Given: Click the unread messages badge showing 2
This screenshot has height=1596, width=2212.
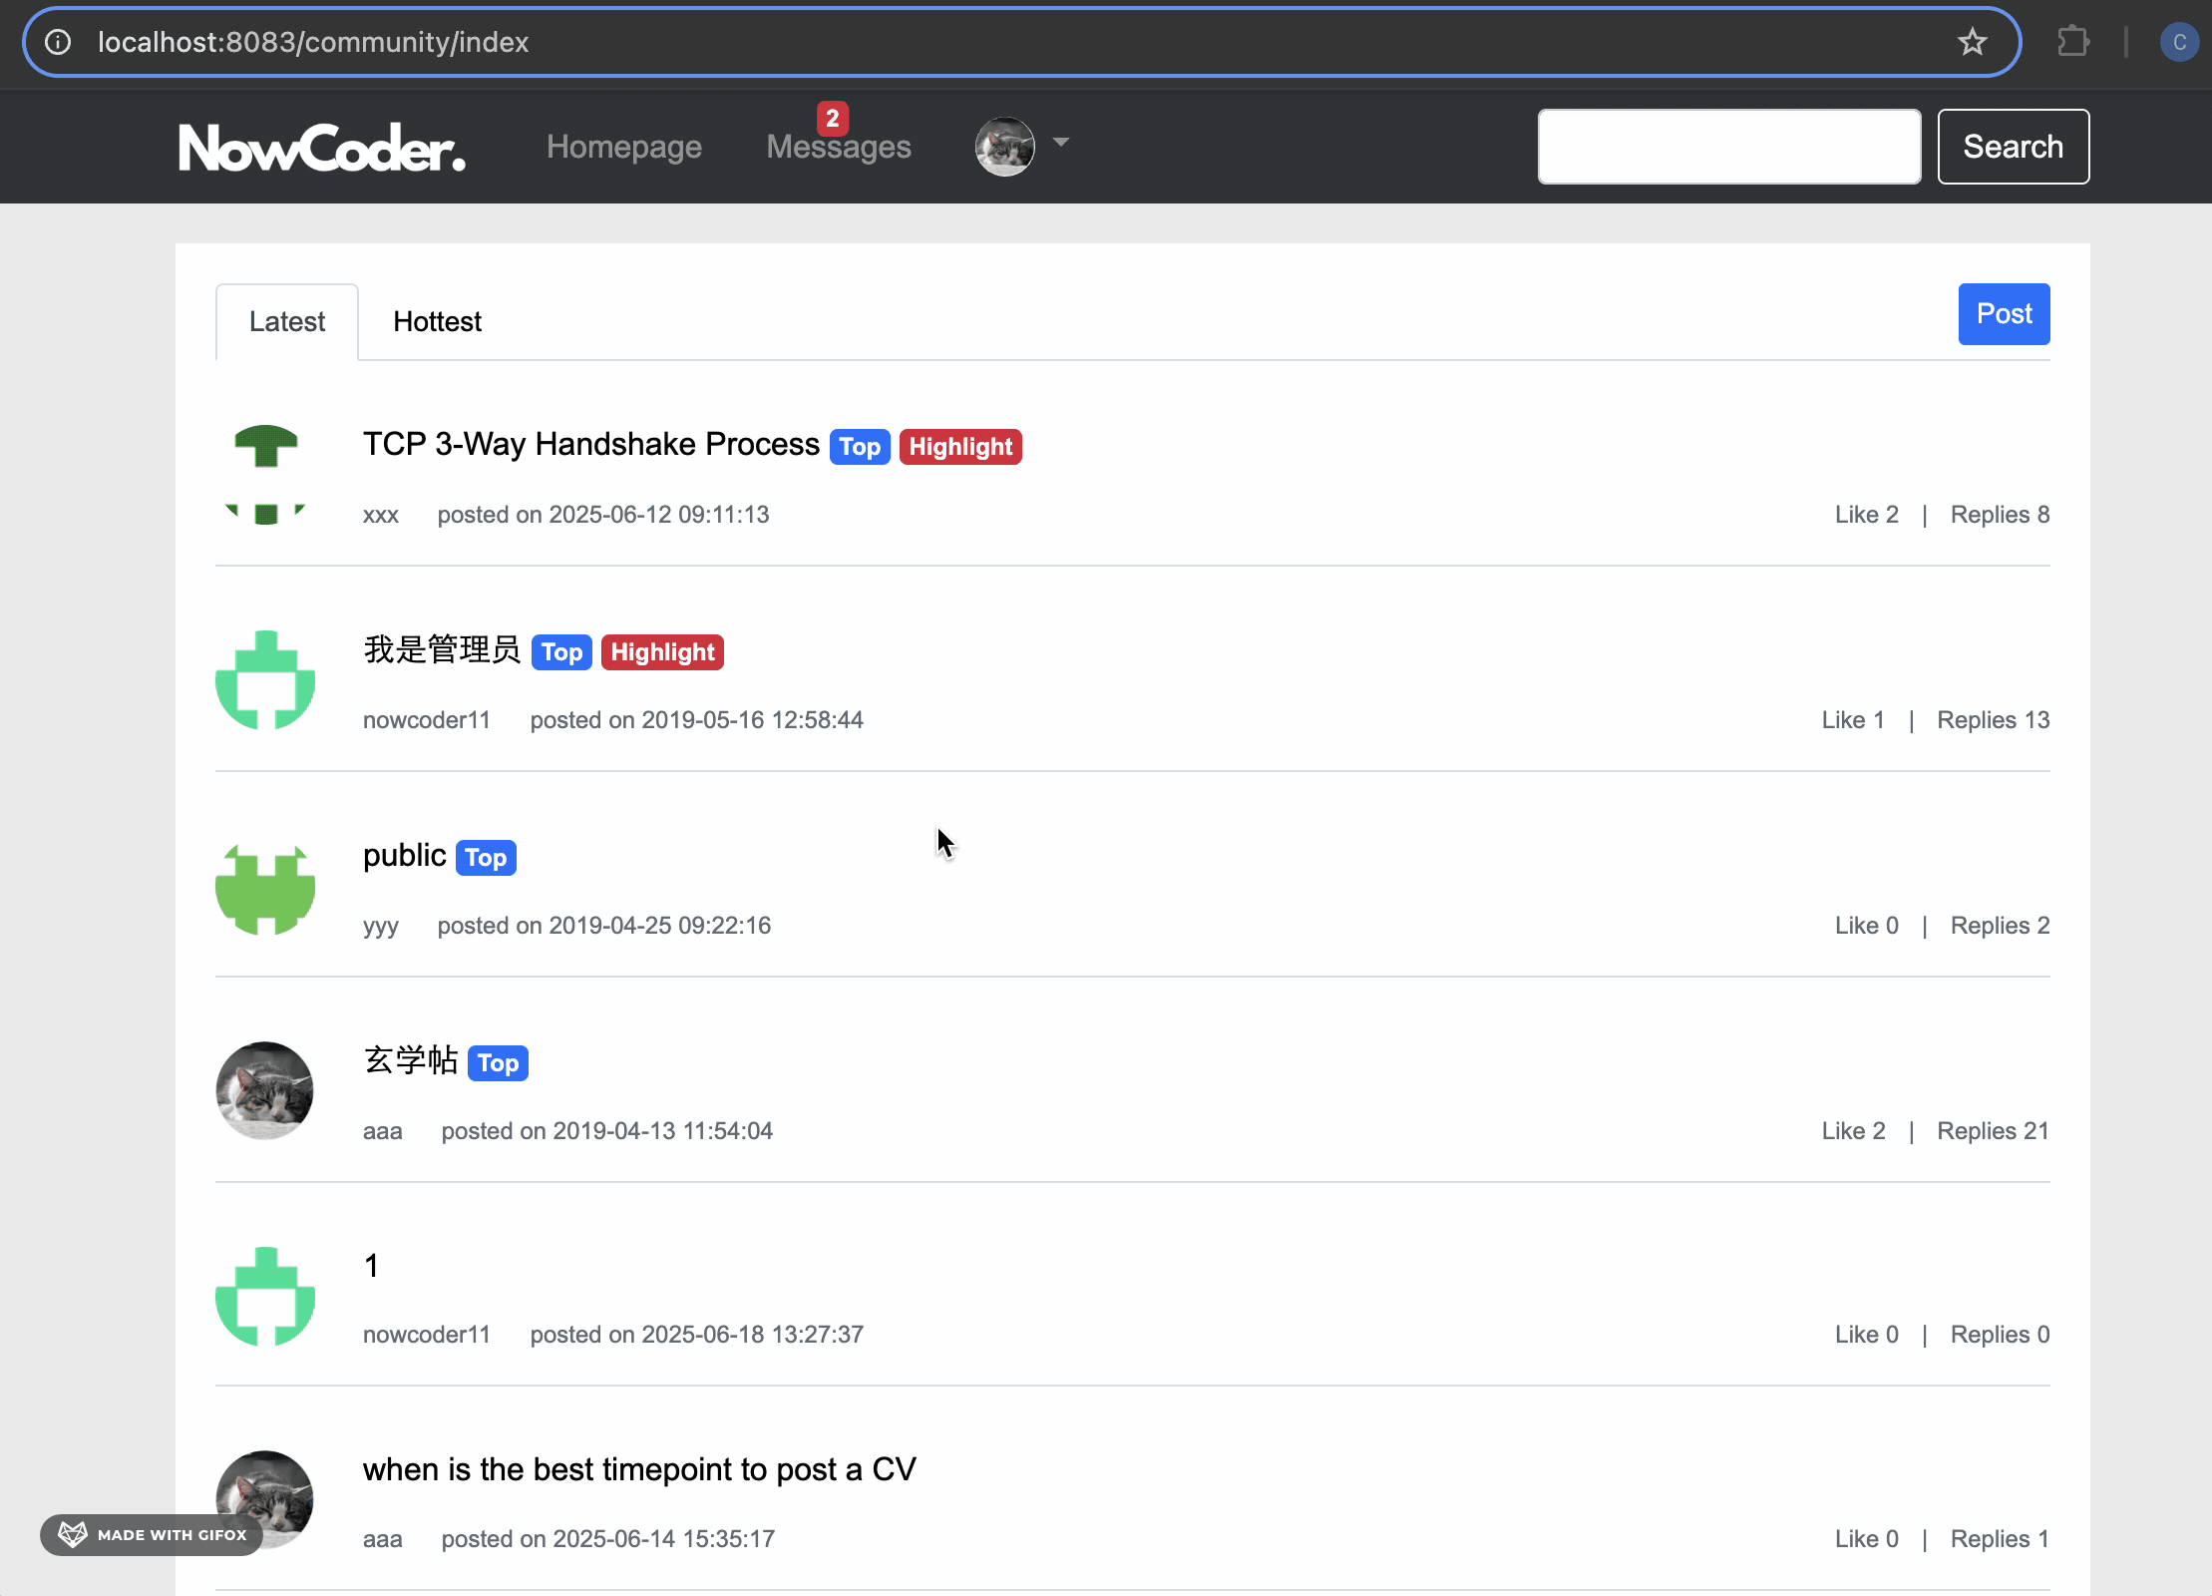Looking at the screenshot, I should [832, 119].
